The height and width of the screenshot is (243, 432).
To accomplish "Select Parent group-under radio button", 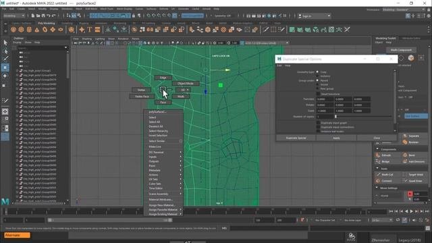I will 317,80.
